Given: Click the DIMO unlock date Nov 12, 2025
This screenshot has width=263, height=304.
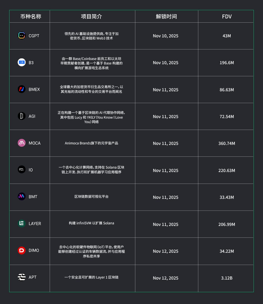Looking at the screenshot, I should (x=165, y=251).
